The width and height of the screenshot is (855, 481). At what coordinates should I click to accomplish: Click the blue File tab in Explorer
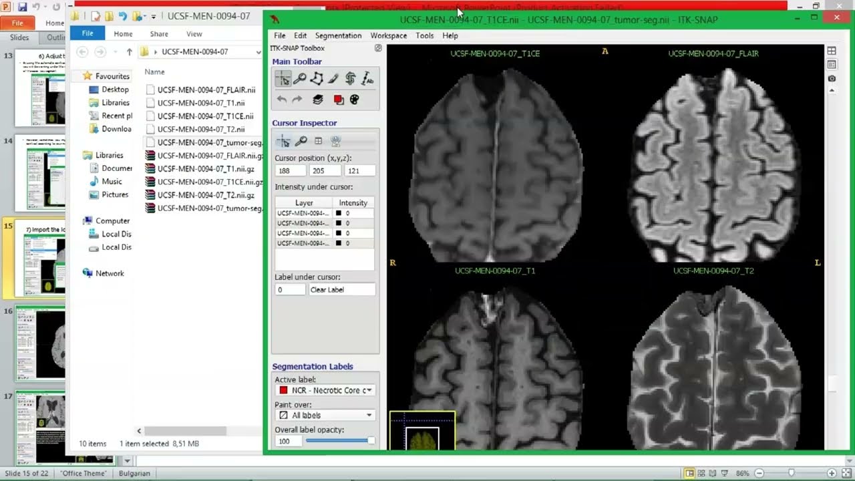pos(88,33)
